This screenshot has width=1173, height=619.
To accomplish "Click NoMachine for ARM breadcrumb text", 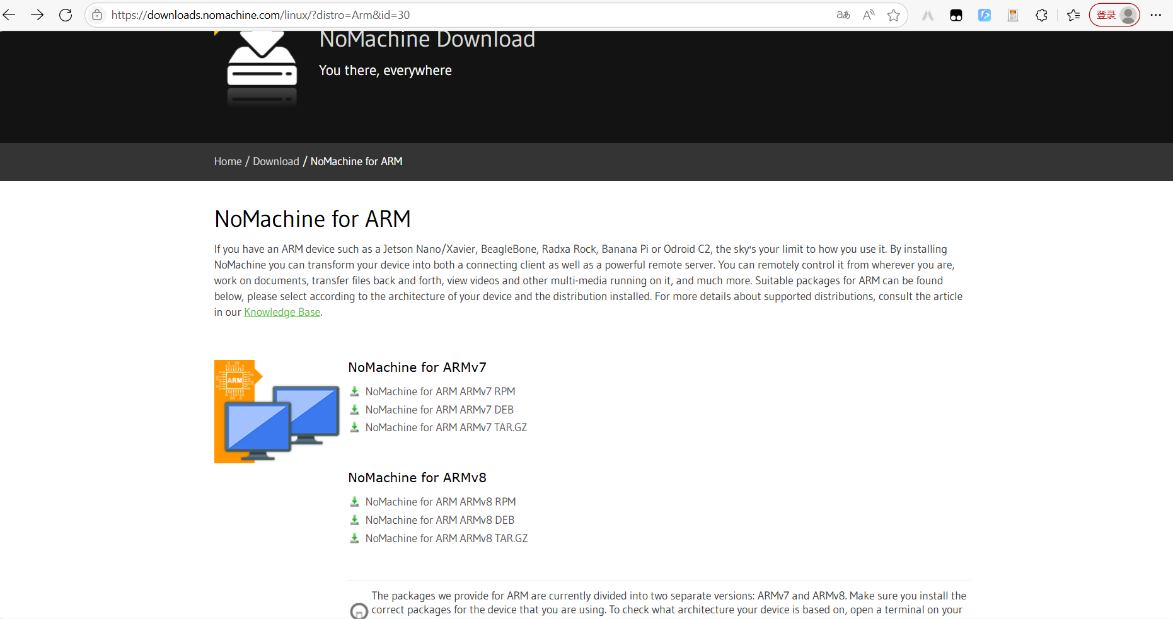I will 356,161.
